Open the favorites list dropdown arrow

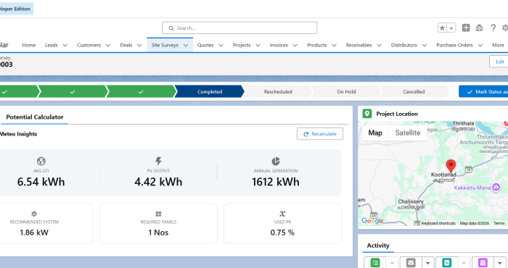(451, 28)
